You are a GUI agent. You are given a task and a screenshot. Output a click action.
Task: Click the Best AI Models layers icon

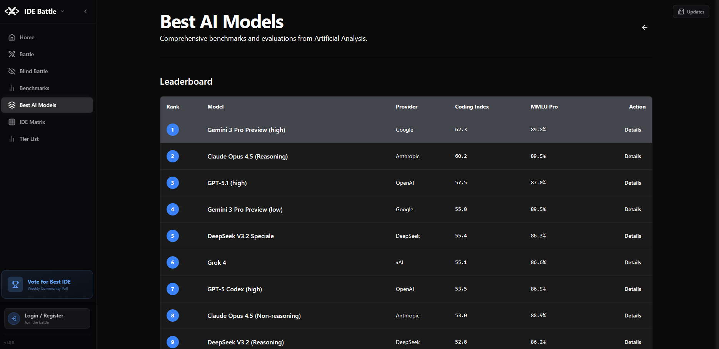(x=12, y=105)
